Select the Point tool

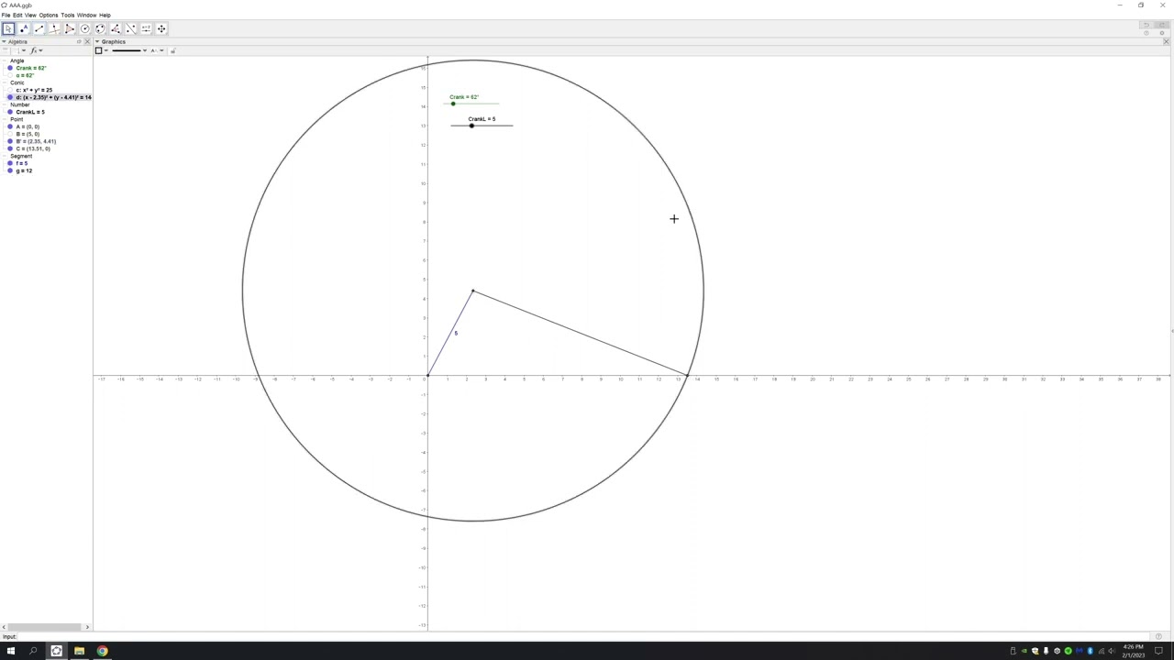tap(24, 28)
